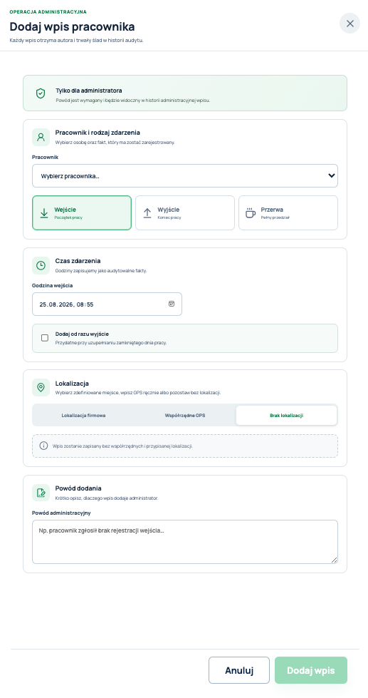Viewport: 368px width, 698px height.
Task: Switch to the Współrzędne GPS tab
Action: 185,416
